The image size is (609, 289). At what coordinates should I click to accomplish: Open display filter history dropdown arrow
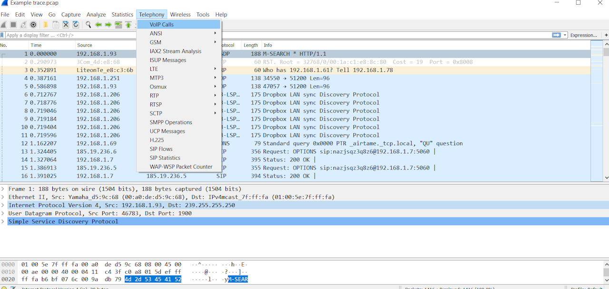coord(565,35)
